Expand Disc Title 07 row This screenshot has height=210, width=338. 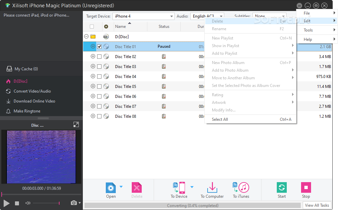tap(93, 106)
